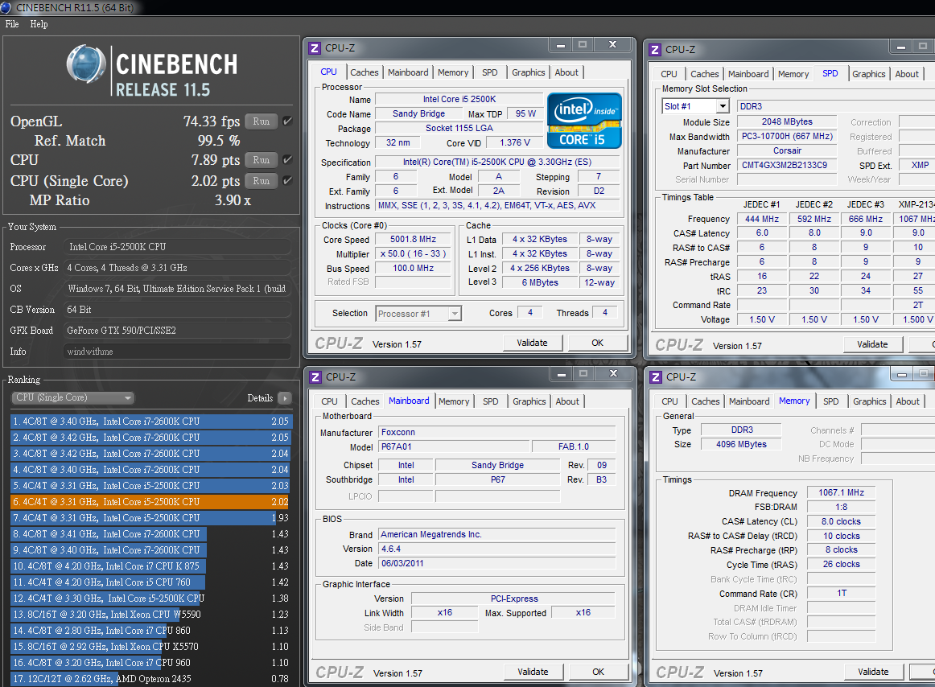Screen dimensions: 935x687
Task: Click the Details arrow icon in Ranking
Action: pos(284,397)
